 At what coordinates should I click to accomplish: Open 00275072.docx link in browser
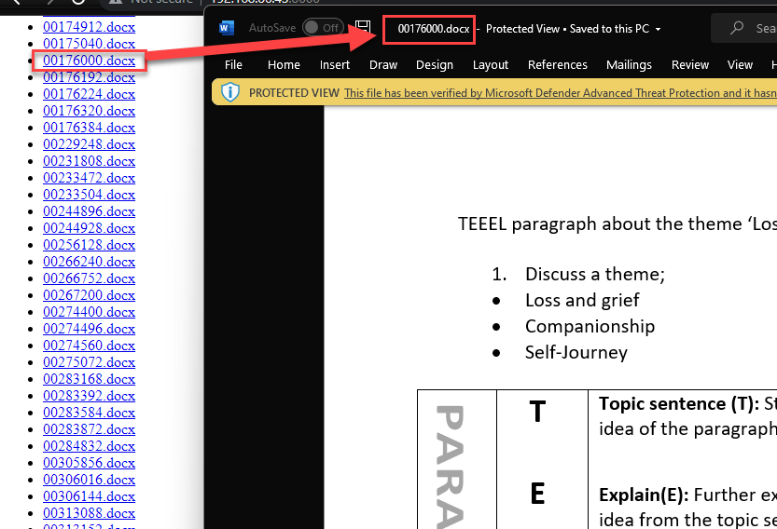point(90,362)
